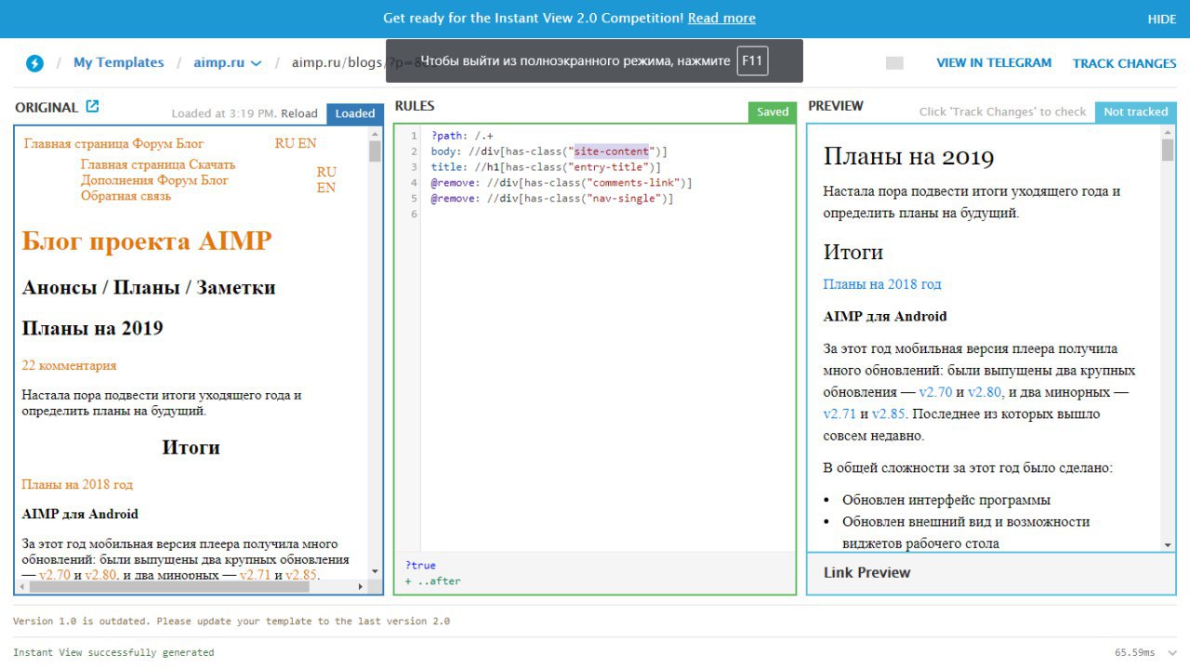Click the comments-link remove rule
Image resolution: width=1190 pixels, height=668 pixels.
coord(562,183)
